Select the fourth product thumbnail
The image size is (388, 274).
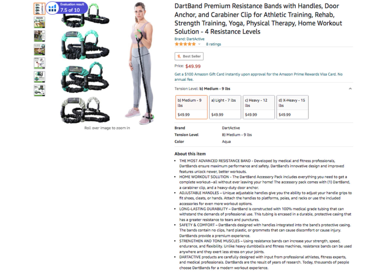(39, 49)
